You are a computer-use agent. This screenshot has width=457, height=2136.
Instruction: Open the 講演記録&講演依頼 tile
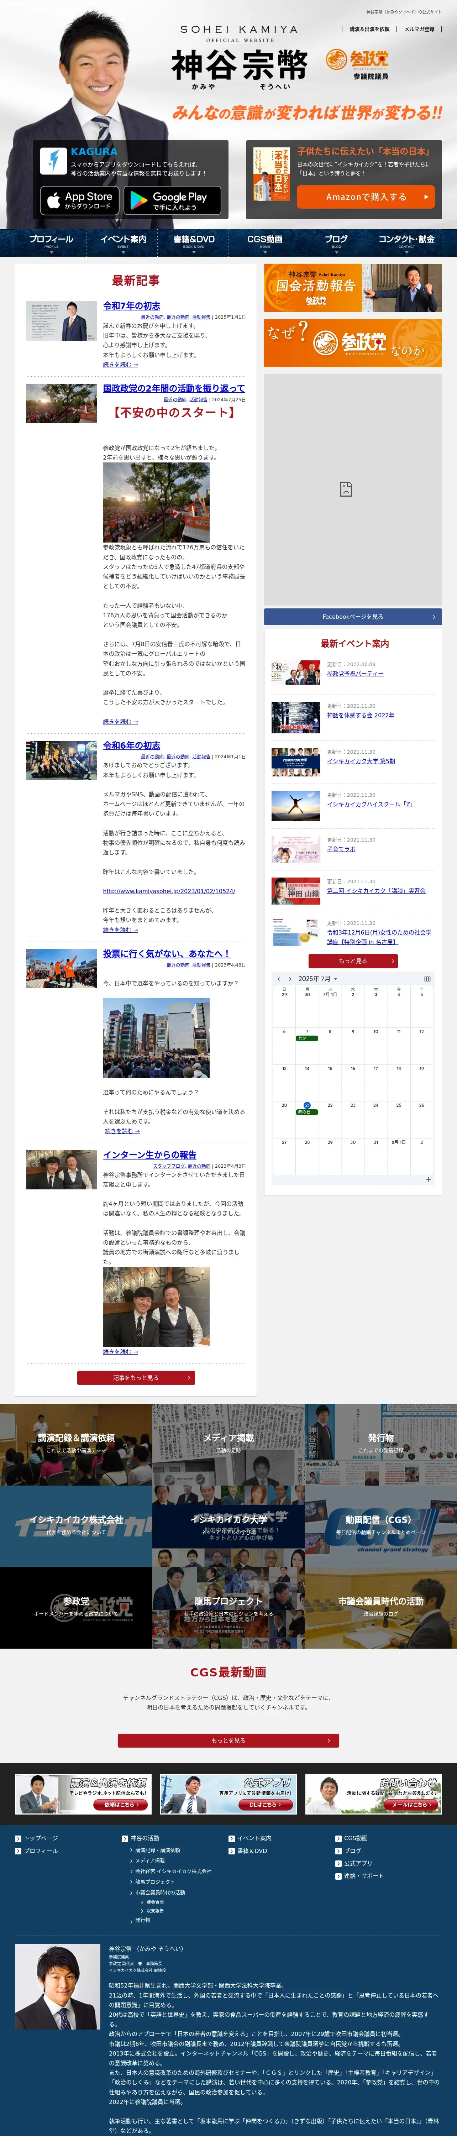click(x=76, y=1444)
